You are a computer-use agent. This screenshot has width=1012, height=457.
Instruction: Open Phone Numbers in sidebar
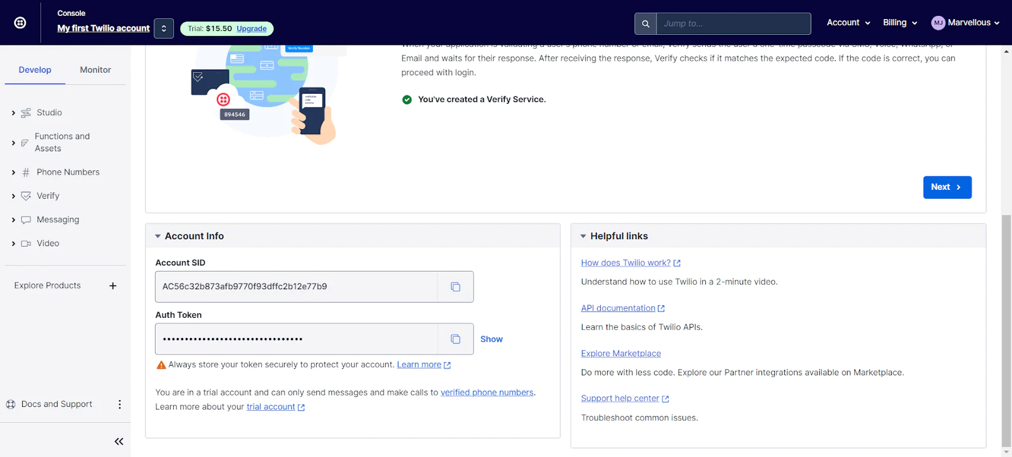[x=68, y=172]
